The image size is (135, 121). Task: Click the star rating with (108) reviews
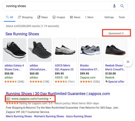tap(36, 82)
